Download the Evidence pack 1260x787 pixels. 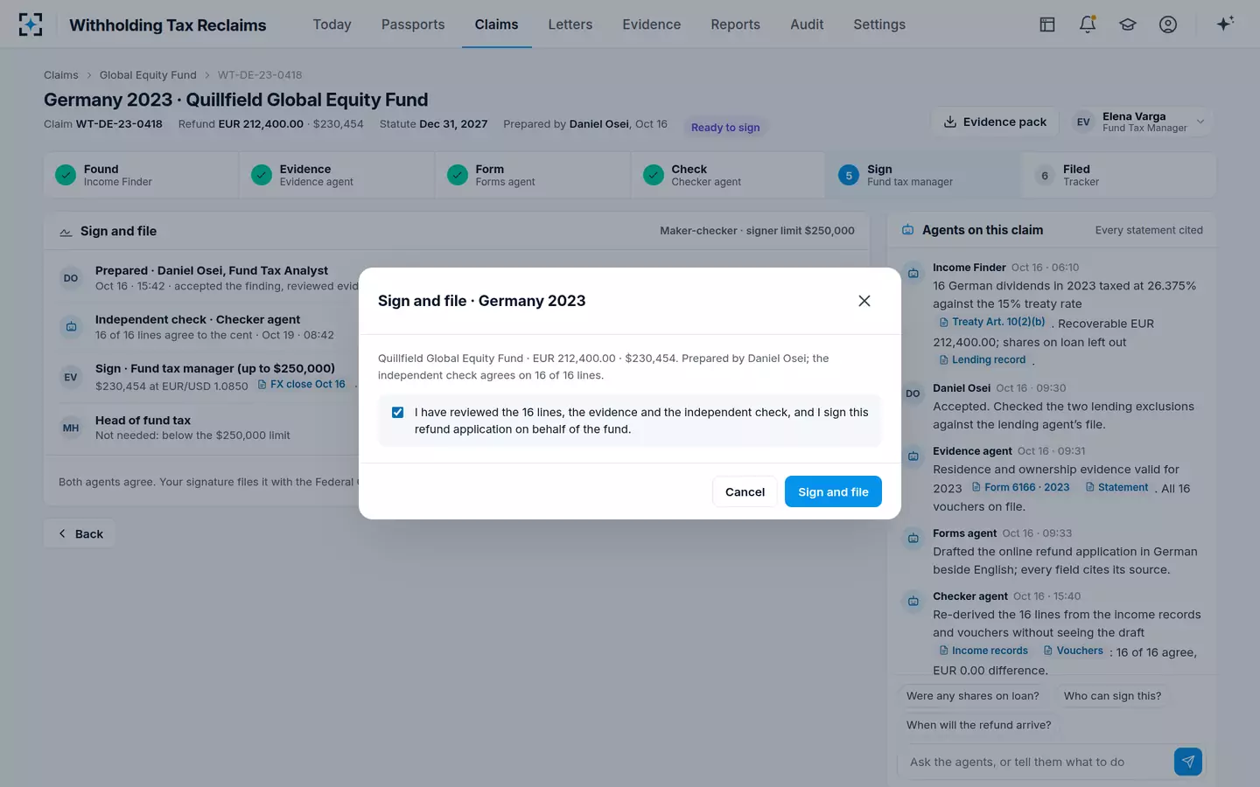995,122
